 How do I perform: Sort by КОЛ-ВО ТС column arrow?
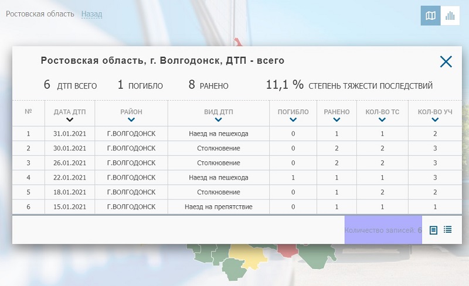(x=382, y=120)
